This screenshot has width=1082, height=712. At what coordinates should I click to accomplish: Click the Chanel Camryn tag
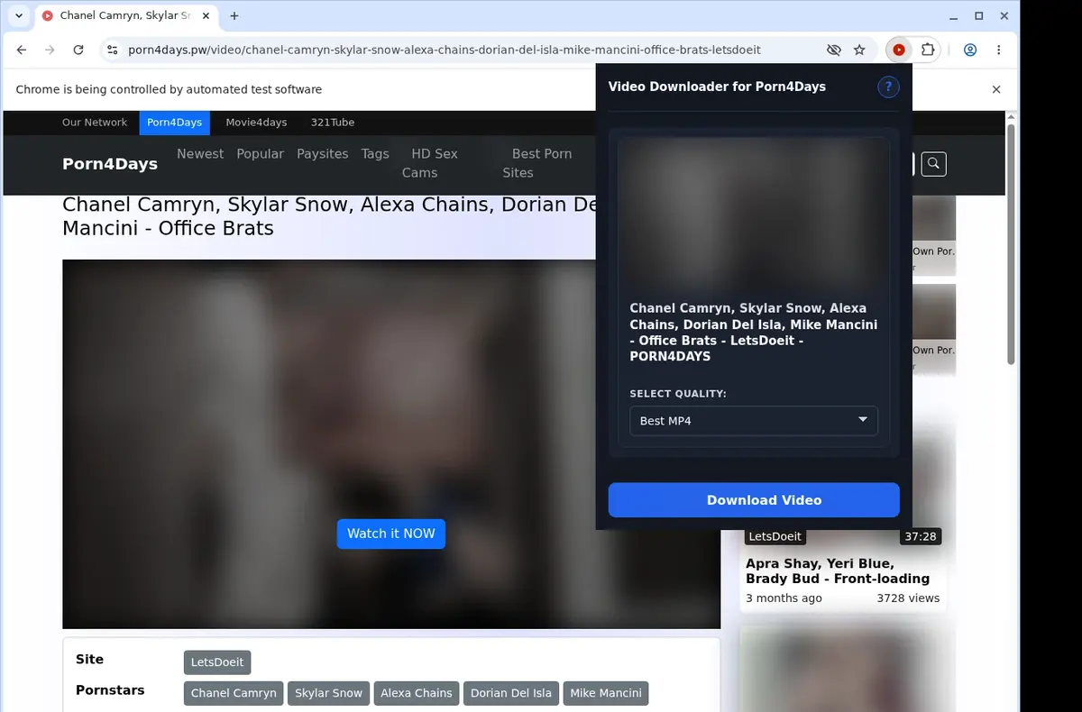pyautogui.click(x=234, y=693)
